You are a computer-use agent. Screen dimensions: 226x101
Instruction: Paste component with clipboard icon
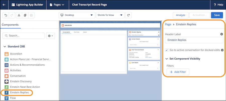[31, 15]
